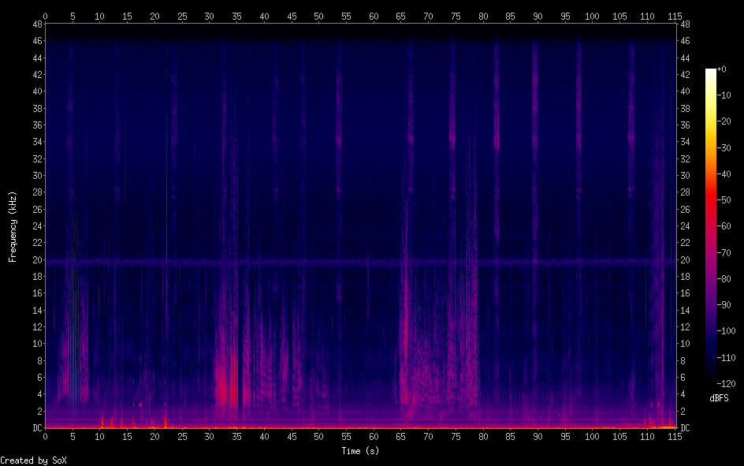Screen dimensions: 744x466
Task: Click the "DC" label on left frequency axis
Action: coord(37,427)
